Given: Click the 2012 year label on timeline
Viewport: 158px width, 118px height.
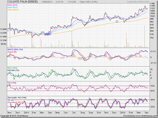Looking at the screenshot, I should [123, 113].
